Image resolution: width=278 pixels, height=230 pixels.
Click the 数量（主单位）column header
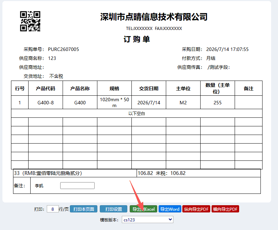(x=217, y=88)
